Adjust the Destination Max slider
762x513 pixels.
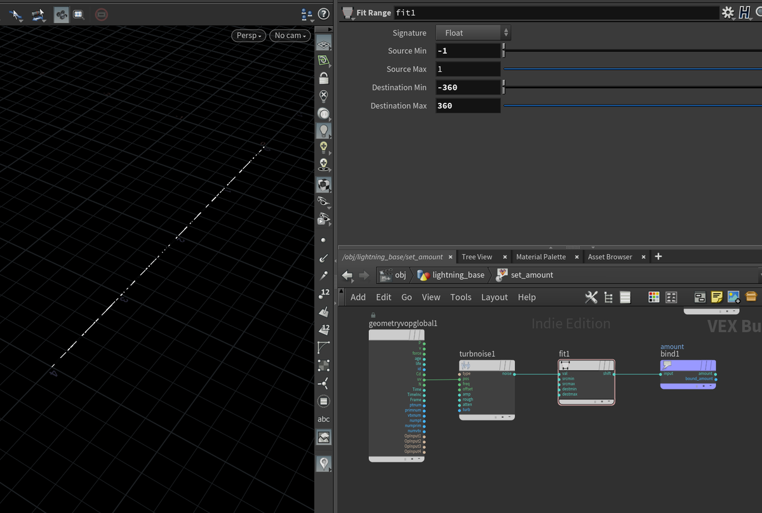(x=632, y=105)
